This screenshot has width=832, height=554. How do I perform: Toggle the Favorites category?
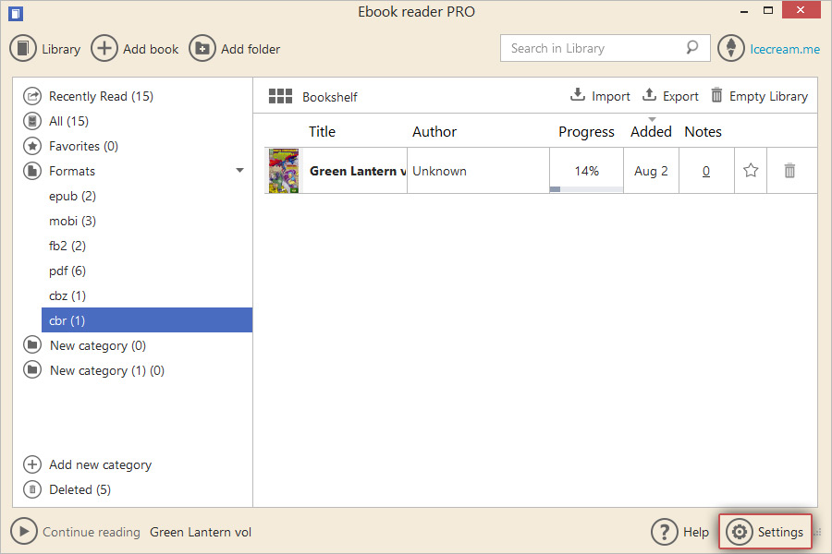(80, 146)
